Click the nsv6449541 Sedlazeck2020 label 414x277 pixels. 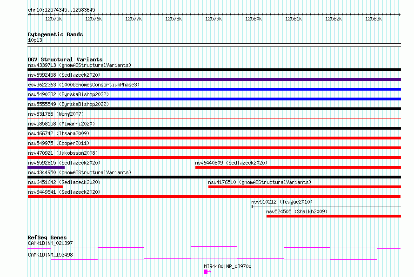64,192
